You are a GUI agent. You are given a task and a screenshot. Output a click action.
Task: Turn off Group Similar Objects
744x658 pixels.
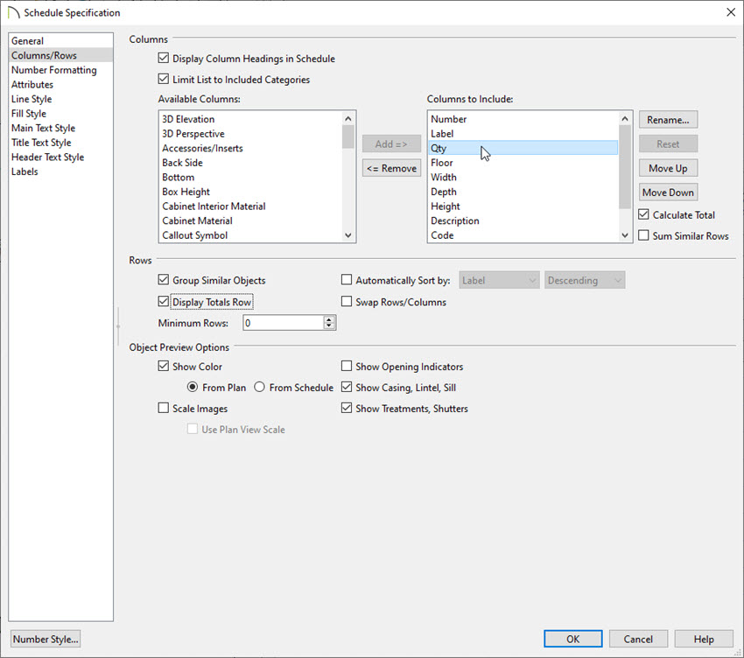[164, 279]
